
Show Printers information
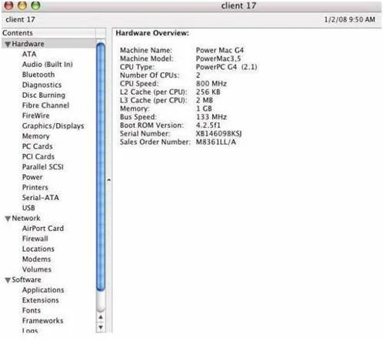click(35, 187)
